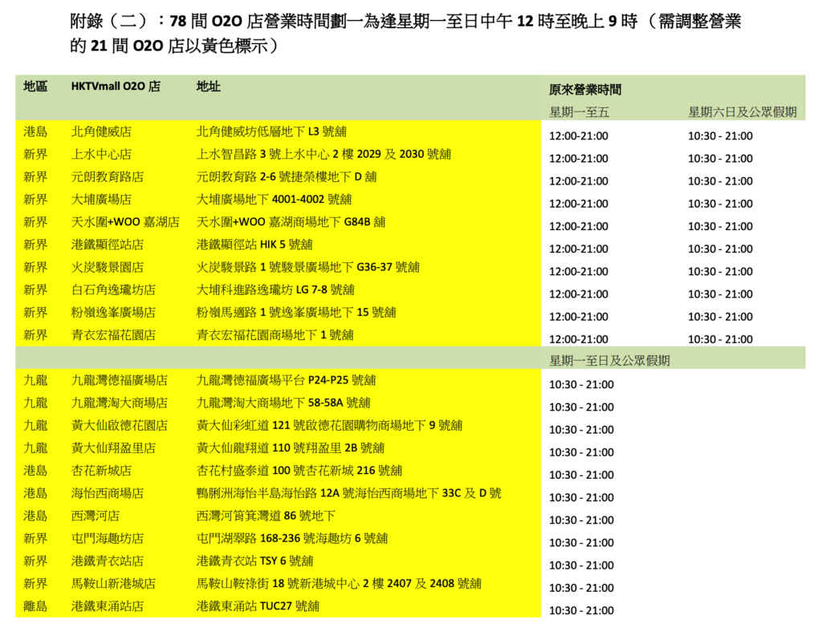The width and height of the screenshot is (822, 640).
Task: Click store name '大埔廣場店'
Action: [x=101, y=199]
